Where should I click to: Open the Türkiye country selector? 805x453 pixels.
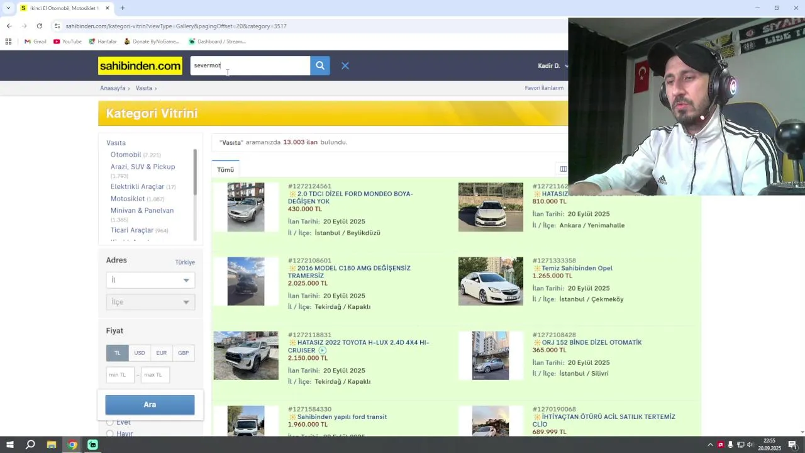(x=185, y=262)
